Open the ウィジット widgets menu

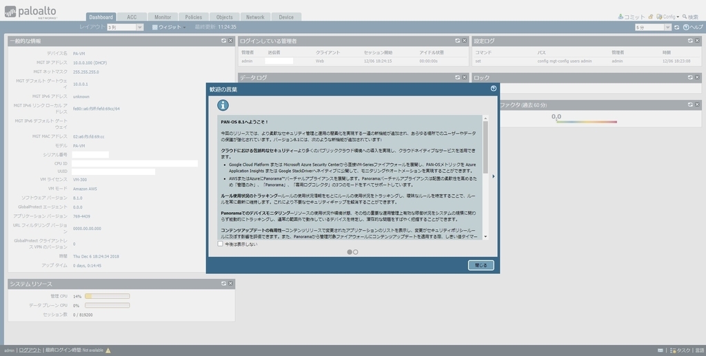[x=169, y=28]
